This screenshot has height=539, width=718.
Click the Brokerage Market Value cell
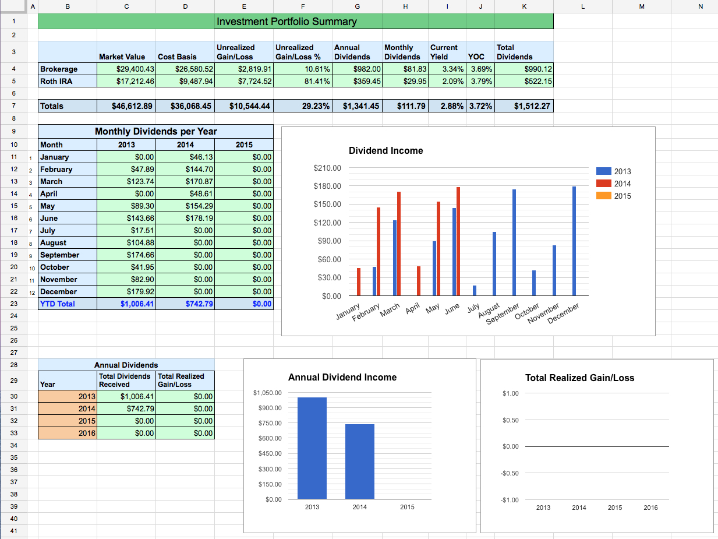(126, 69)
